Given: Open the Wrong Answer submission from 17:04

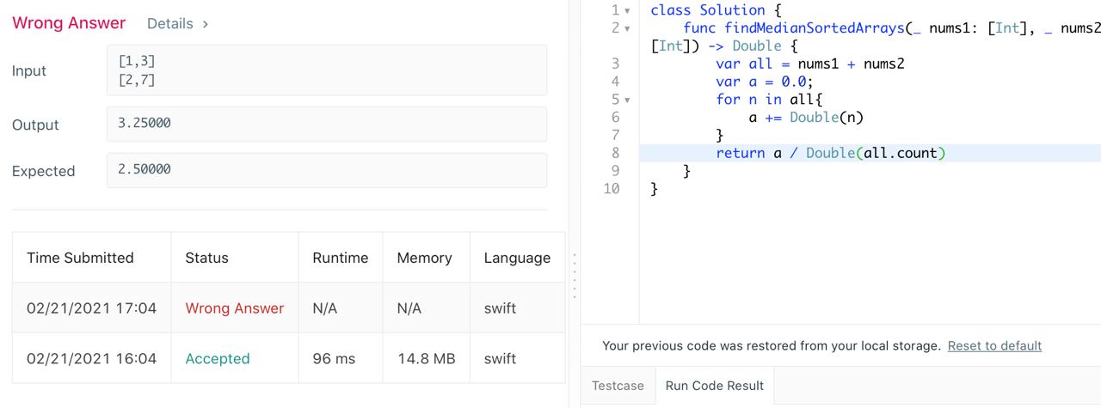Looking at the screenshot, I should coord(234,308).
